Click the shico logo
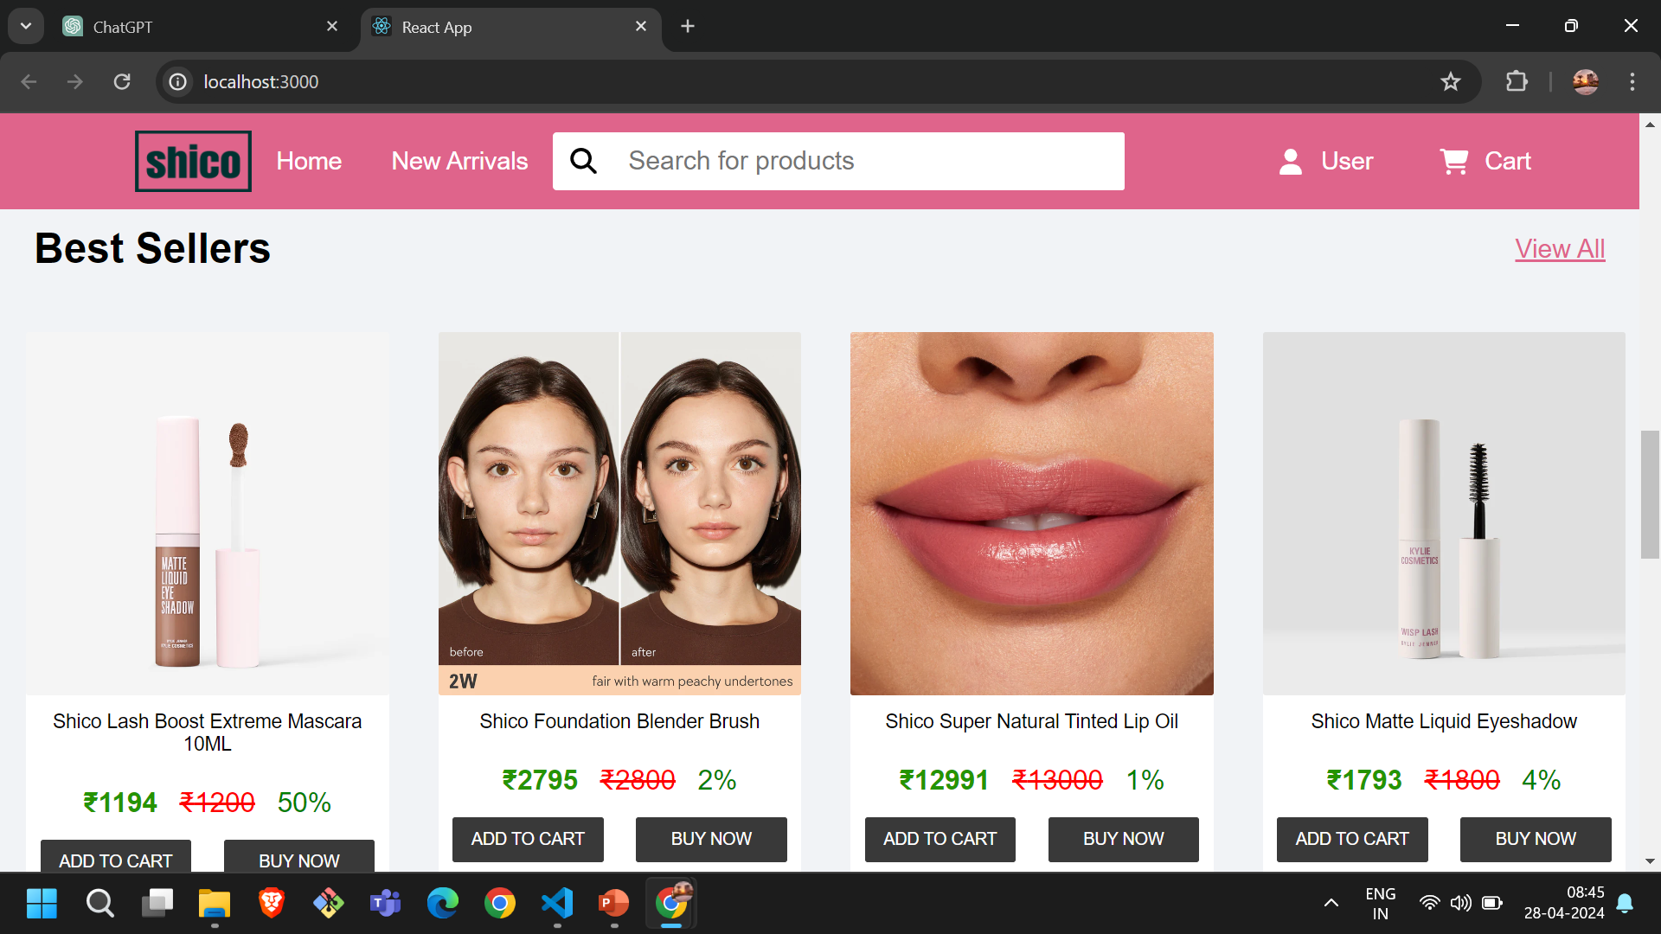 pyautogui.click(x=193, y=161)
